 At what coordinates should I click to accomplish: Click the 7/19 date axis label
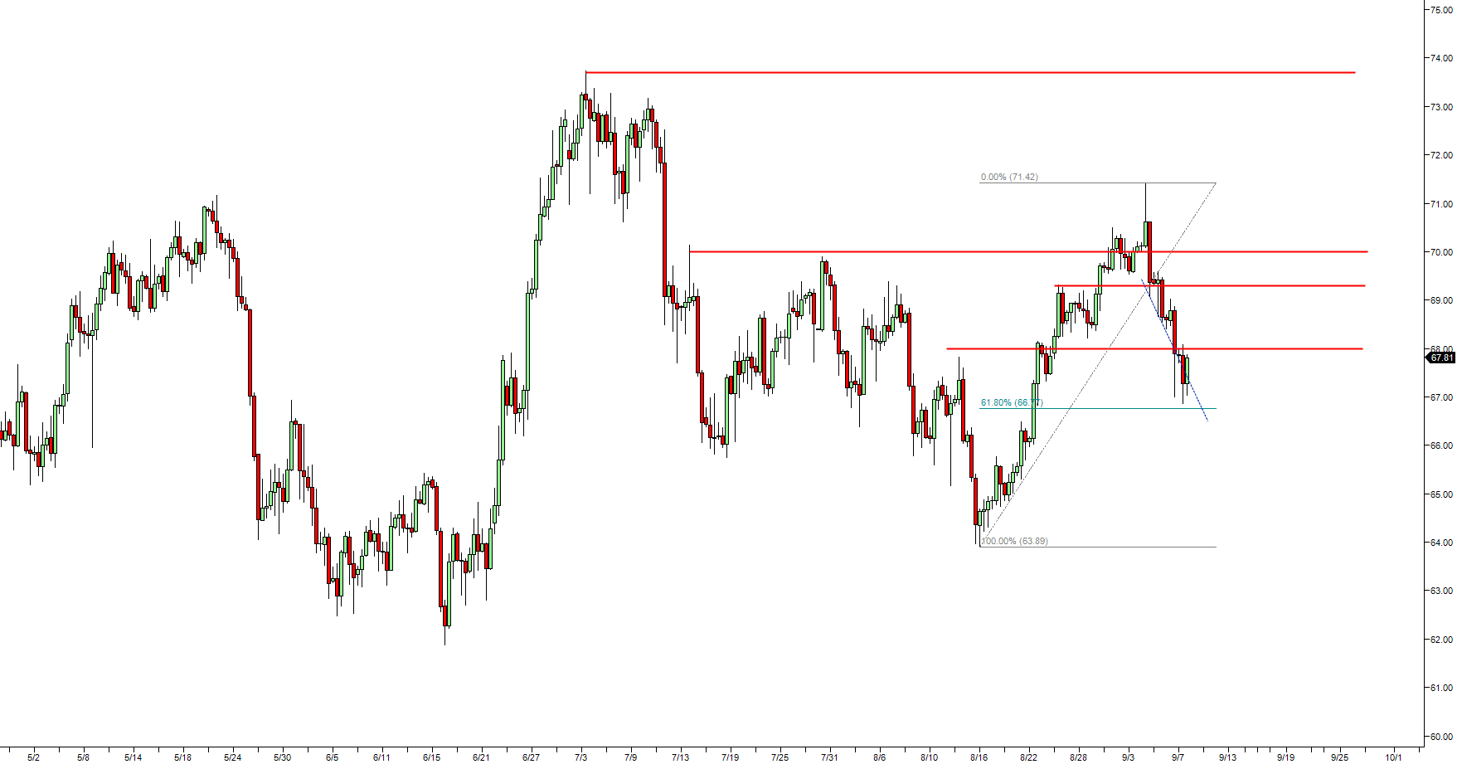pos(730,757)
